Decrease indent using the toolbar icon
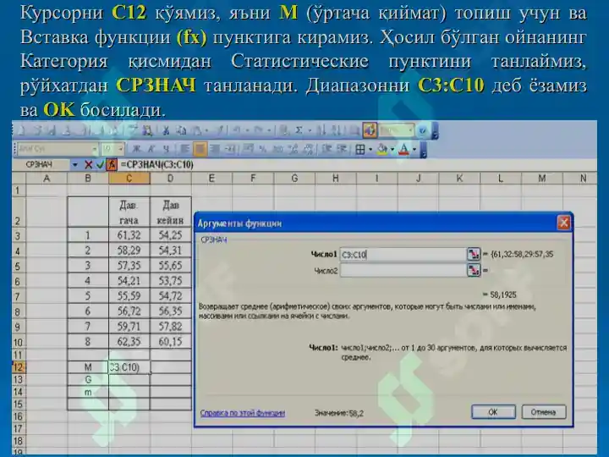 pos(327,149)
